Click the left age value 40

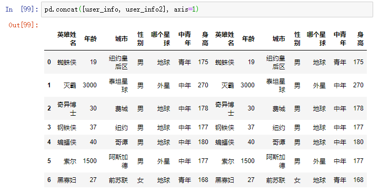pos(93,142)
